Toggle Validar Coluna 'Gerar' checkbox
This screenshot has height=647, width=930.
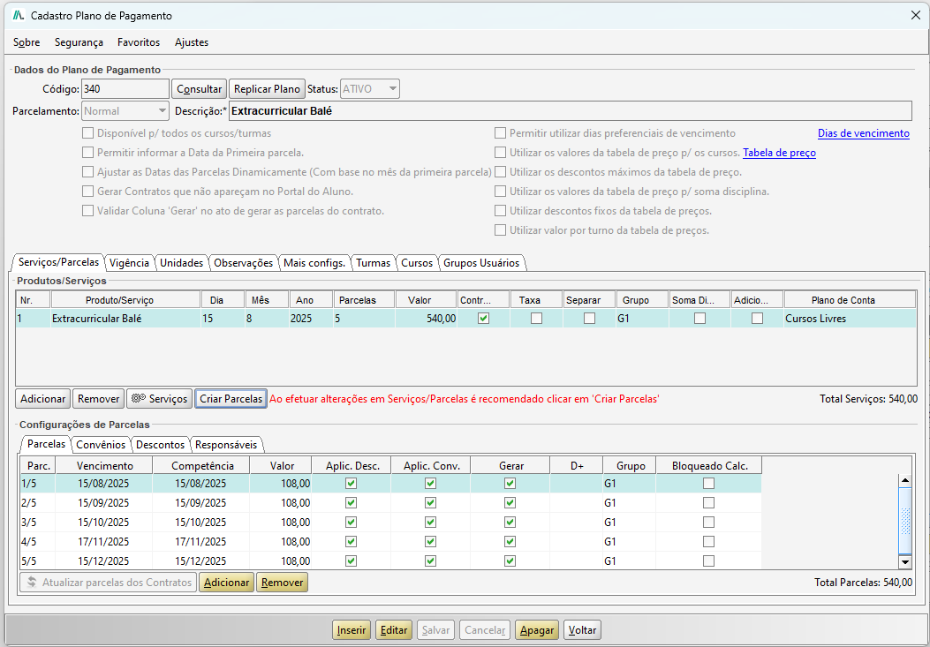[x=87, y=211]
